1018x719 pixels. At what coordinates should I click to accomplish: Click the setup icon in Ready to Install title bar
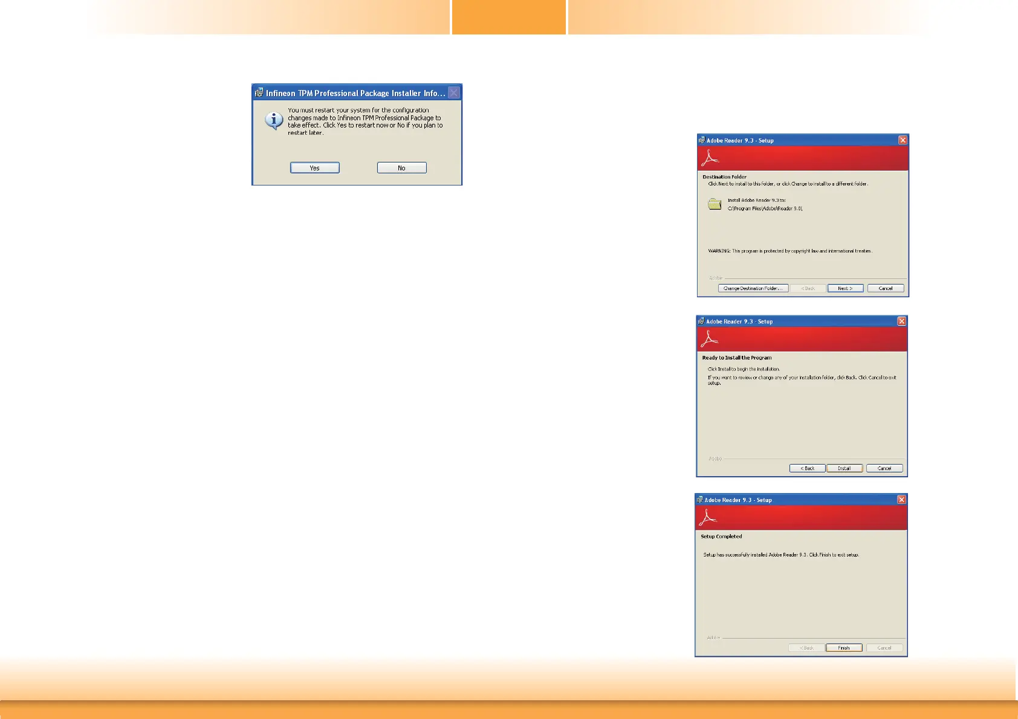pos(701,321)
